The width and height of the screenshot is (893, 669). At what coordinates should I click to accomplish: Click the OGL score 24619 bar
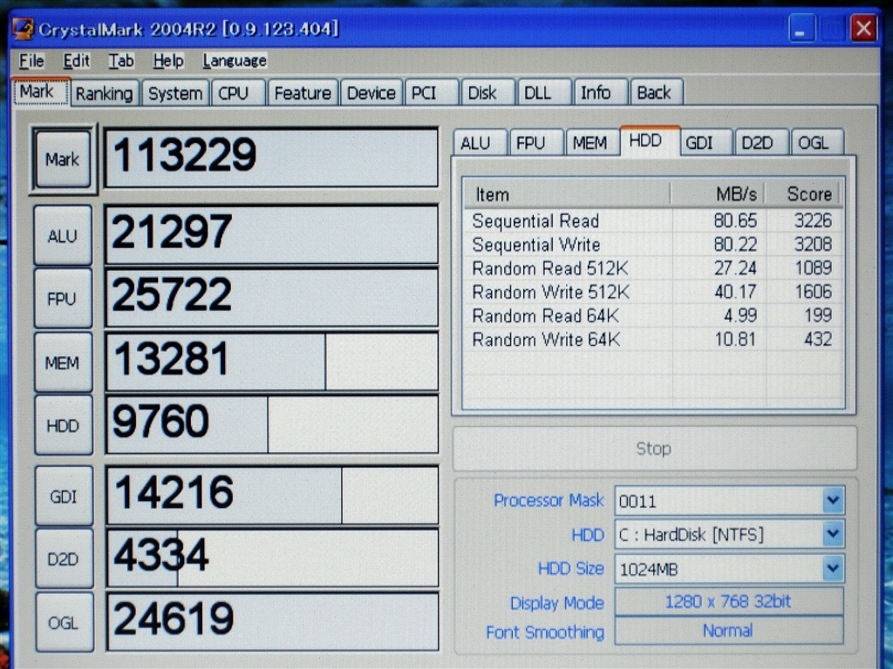click(272, 622)
